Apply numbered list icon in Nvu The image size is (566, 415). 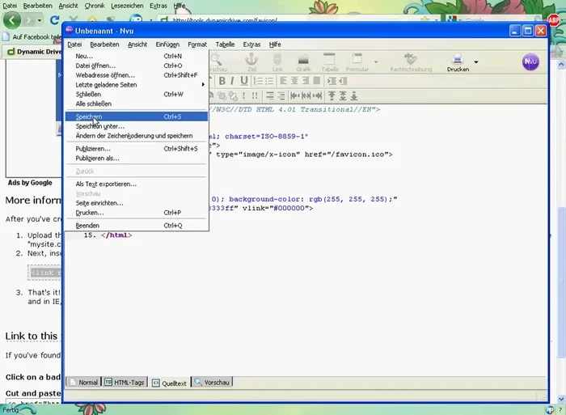click(x=258, y=81)
